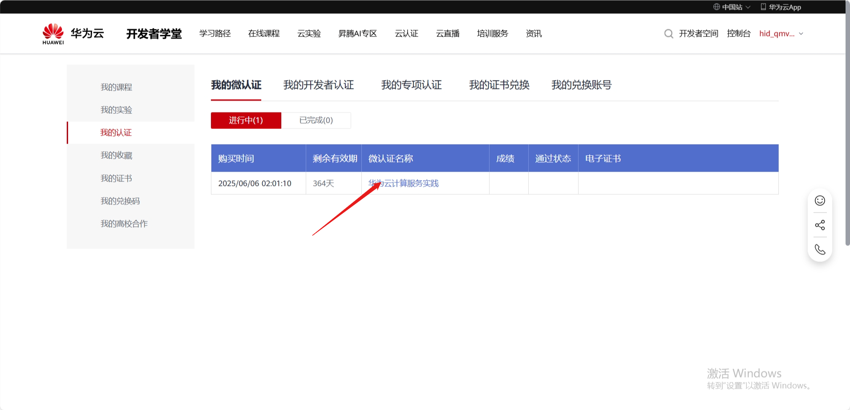Open 华为云计算服务实践 certification link
850x410 pixels.
click(x=404, y=183)
